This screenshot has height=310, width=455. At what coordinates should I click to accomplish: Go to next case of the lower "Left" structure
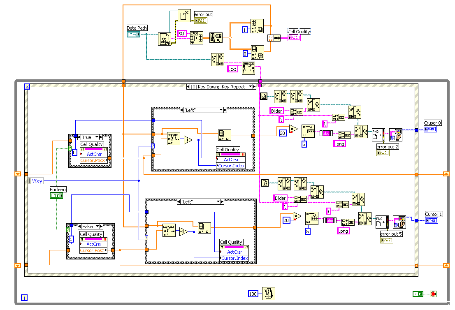(222, 201)
